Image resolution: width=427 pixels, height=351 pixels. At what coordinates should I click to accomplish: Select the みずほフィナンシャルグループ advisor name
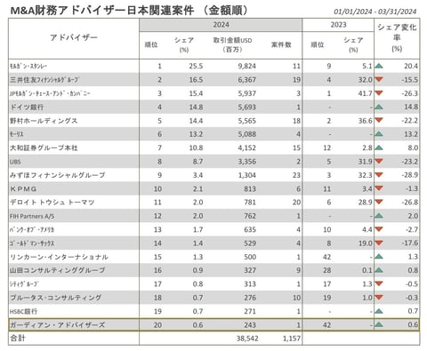point(58,175)
